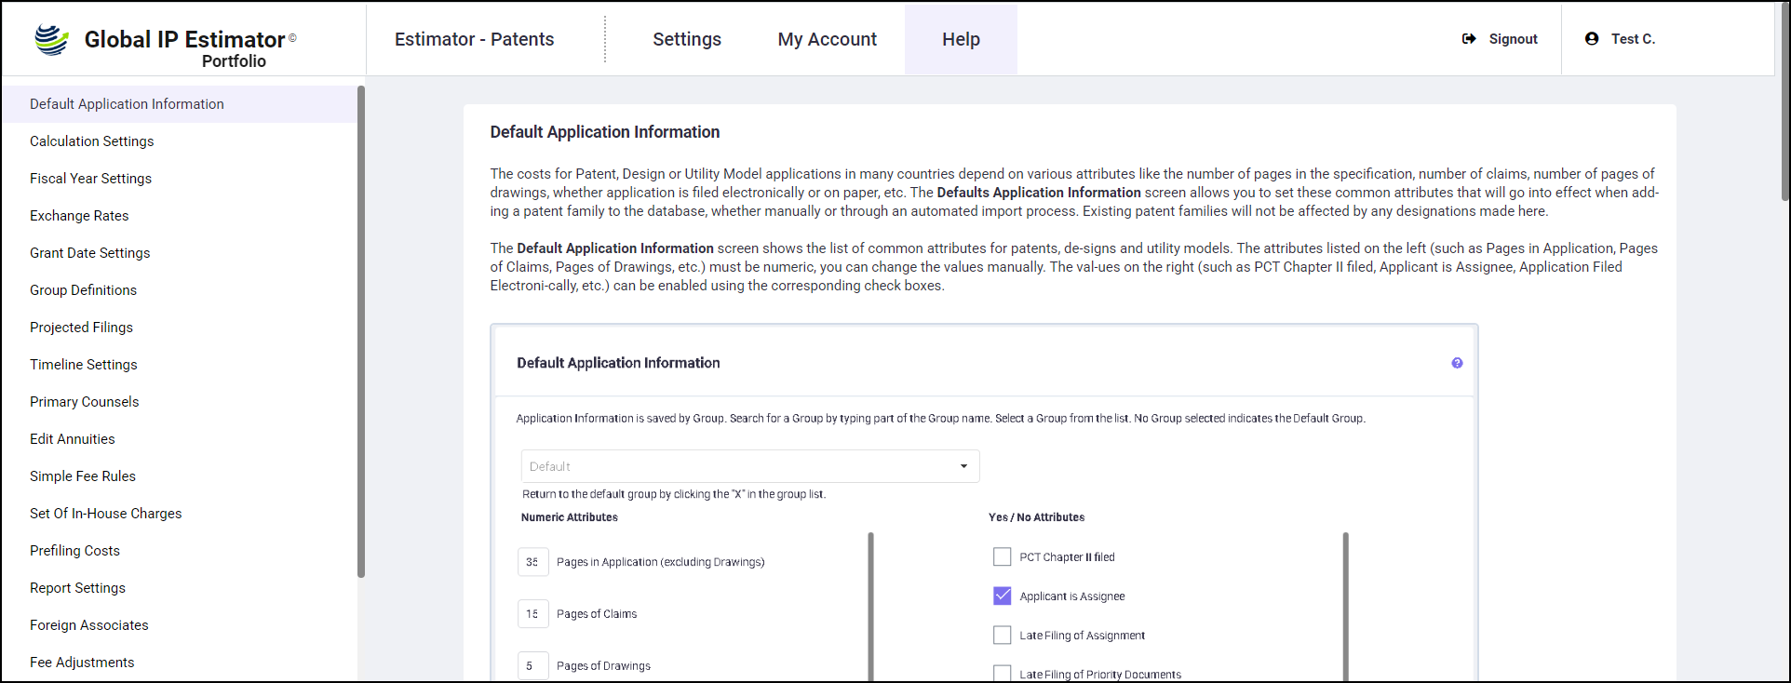
Task: Check the Late Filing of Assignment box
Action: [x=1002, y=635]
